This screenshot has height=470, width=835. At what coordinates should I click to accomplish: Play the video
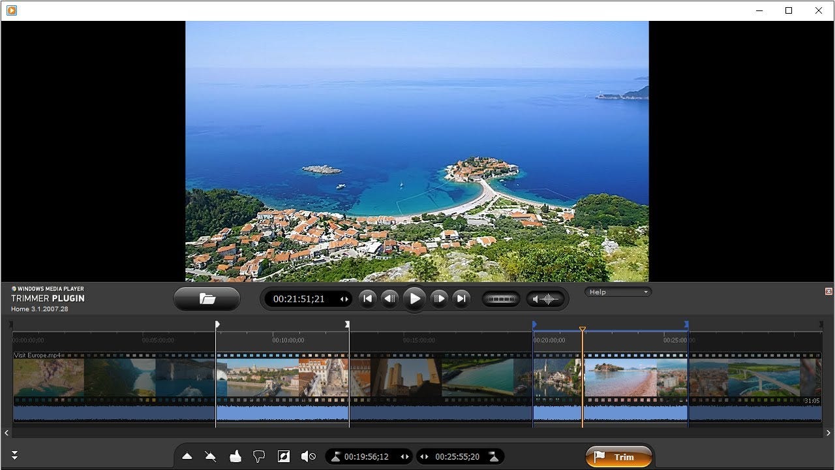tap(414, 299)
